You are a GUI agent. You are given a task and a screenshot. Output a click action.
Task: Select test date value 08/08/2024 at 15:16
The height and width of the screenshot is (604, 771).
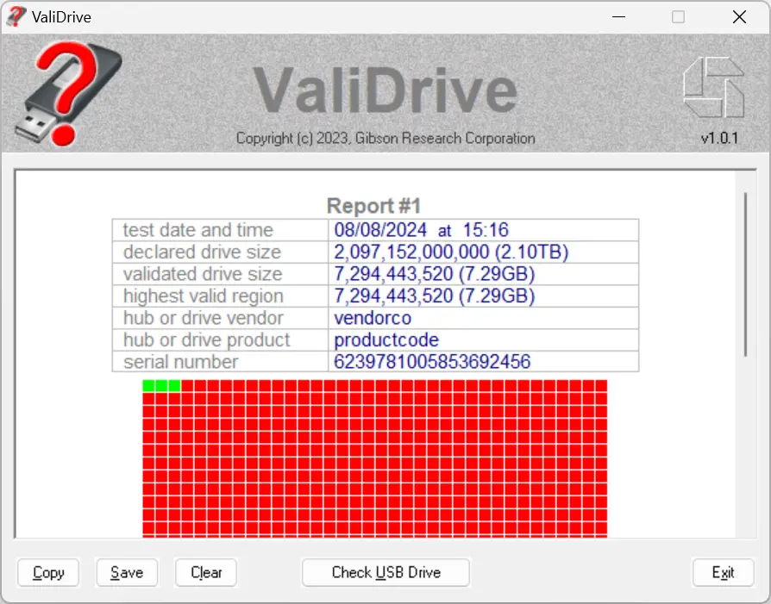[422, 230]
